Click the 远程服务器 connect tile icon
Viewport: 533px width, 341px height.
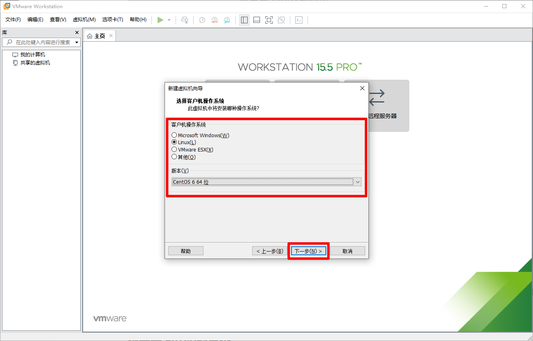coord(377,98)
